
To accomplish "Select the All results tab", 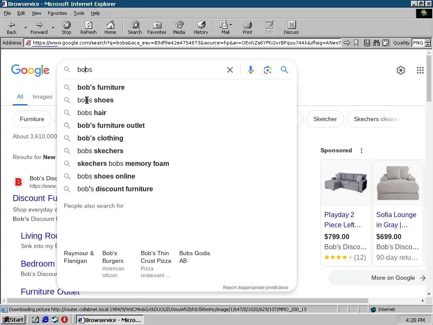I will point(20,97).
